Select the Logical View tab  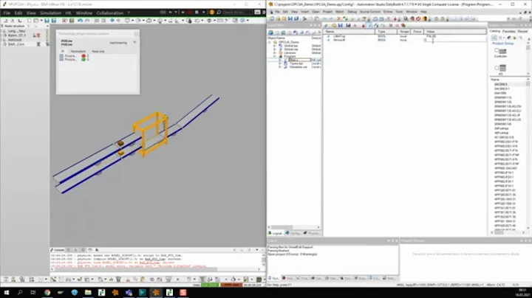tap(276, 233)
